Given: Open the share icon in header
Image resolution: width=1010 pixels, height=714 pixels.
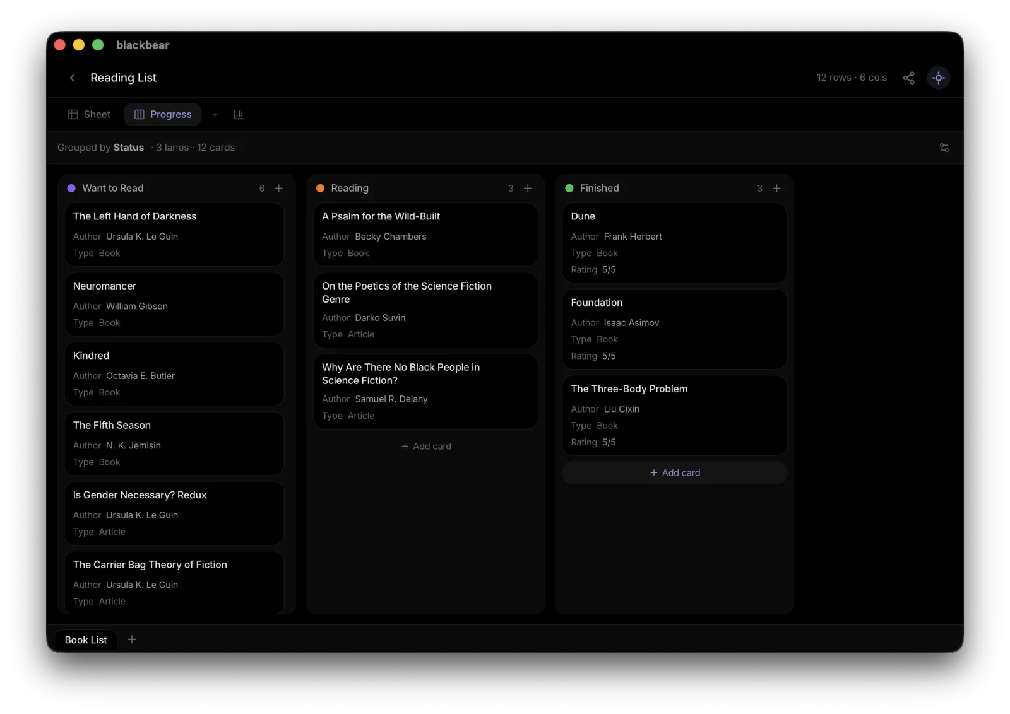Looking at the screenshot, I should coord(908,78).
